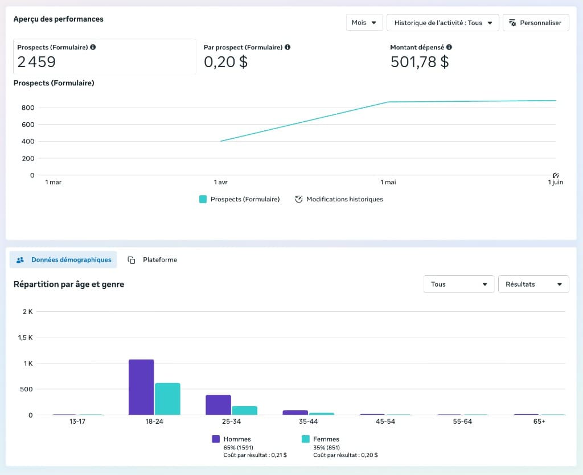Click the Hommes bar for 25-34

(x=218, y=405)
